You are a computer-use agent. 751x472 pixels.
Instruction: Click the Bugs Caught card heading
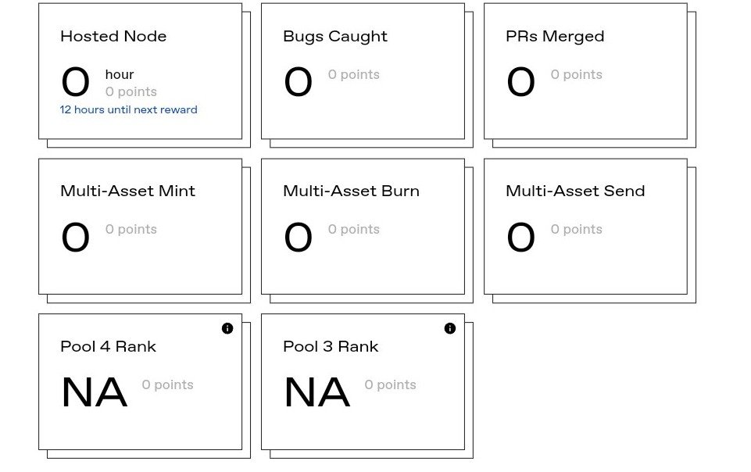coord(334,37)
